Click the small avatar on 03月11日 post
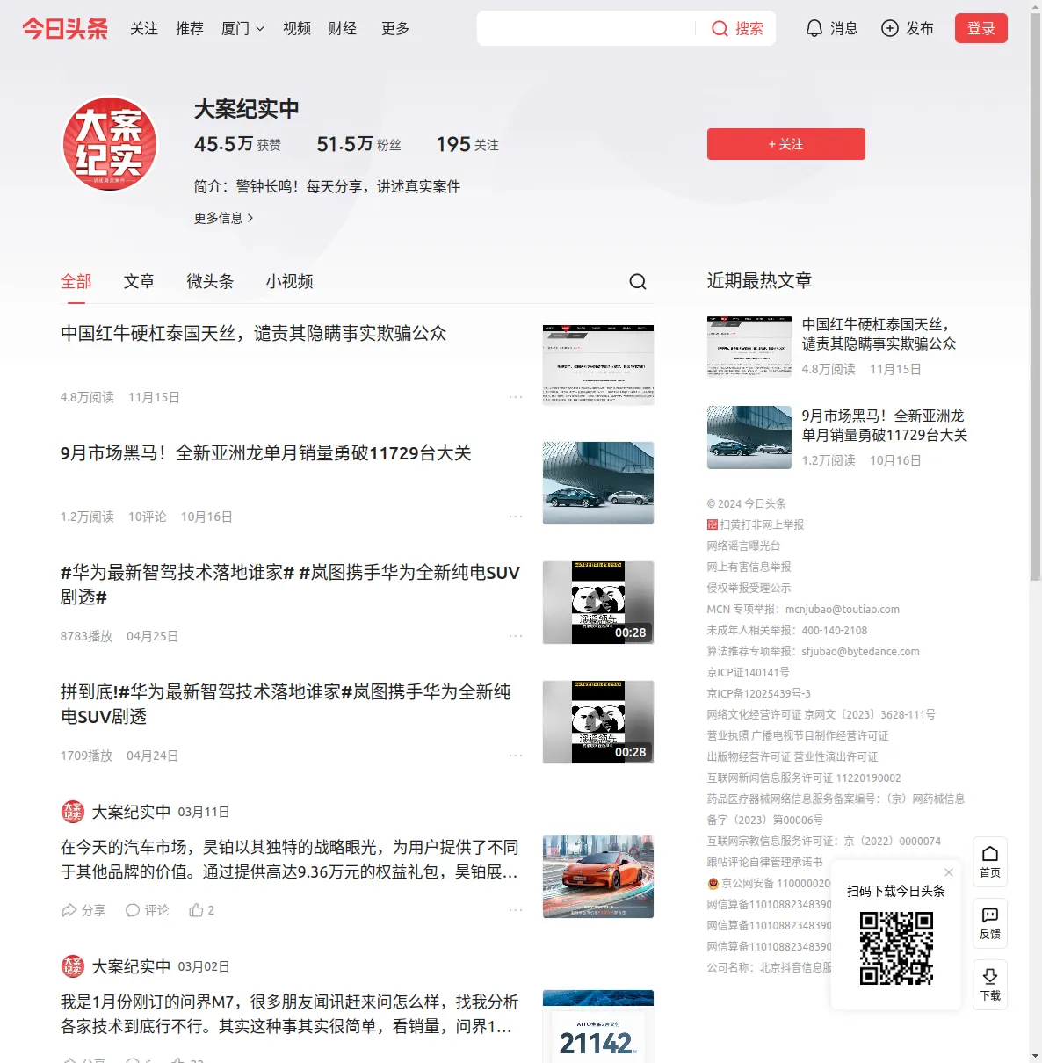This screenshot has height=1063, width=1042. click(72, 812)
